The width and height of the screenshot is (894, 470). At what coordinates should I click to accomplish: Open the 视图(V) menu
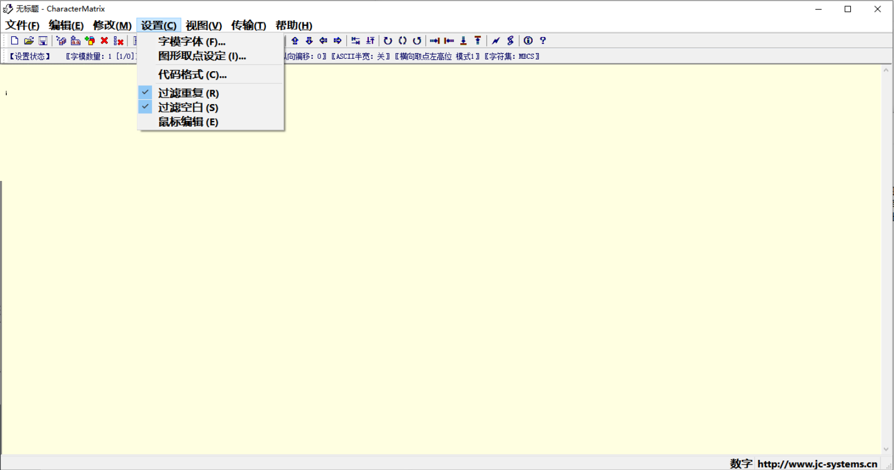click(x=204, y=25)
